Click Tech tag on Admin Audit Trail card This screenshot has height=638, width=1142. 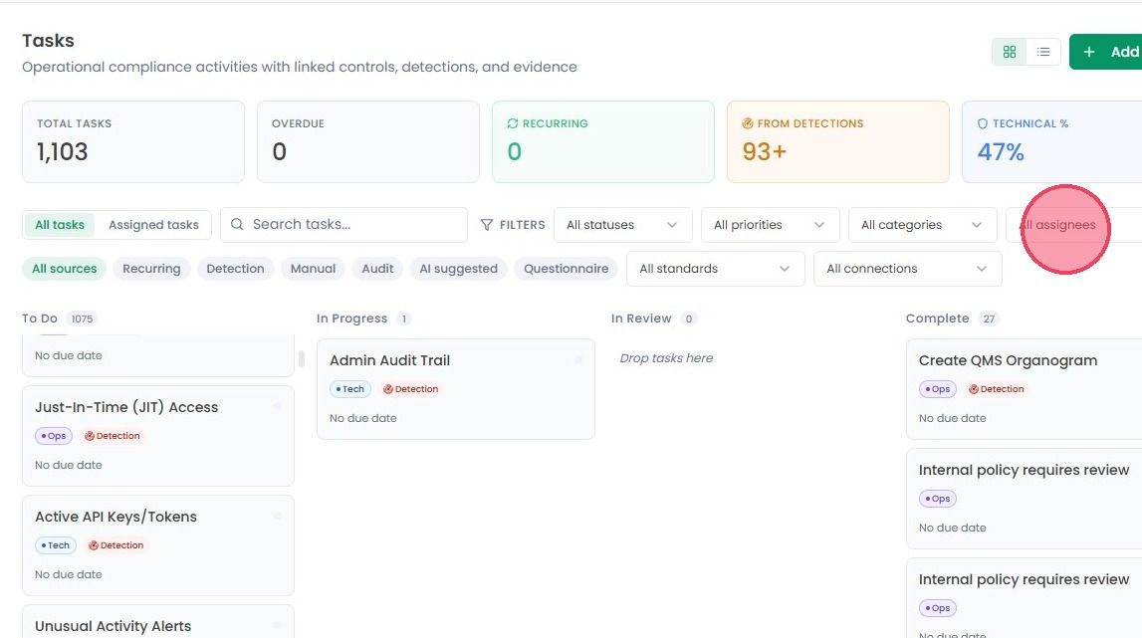350,389
